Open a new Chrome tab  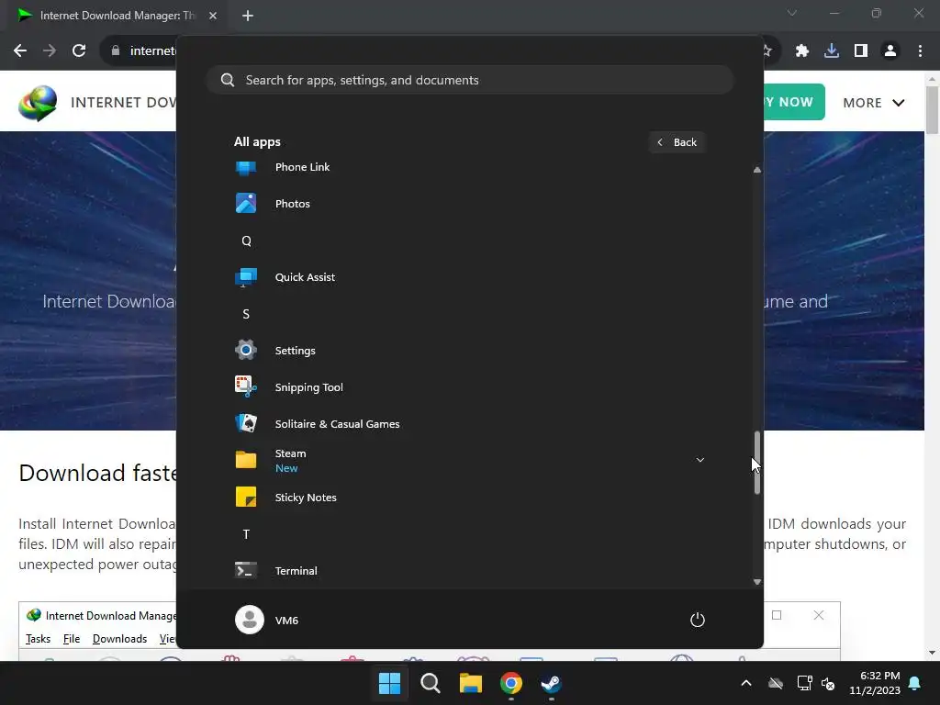tap(248, 16)
